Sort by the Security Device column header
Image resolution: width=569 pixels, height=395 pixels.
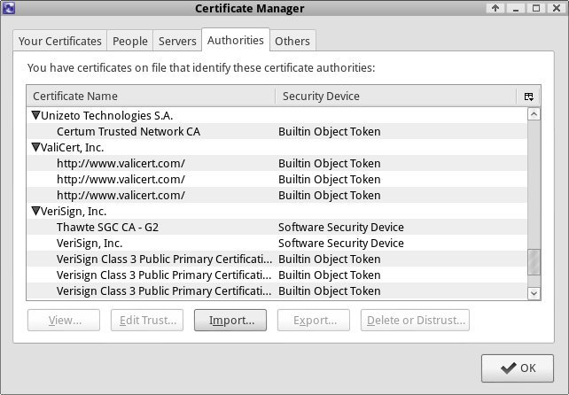tap(395, 97)
